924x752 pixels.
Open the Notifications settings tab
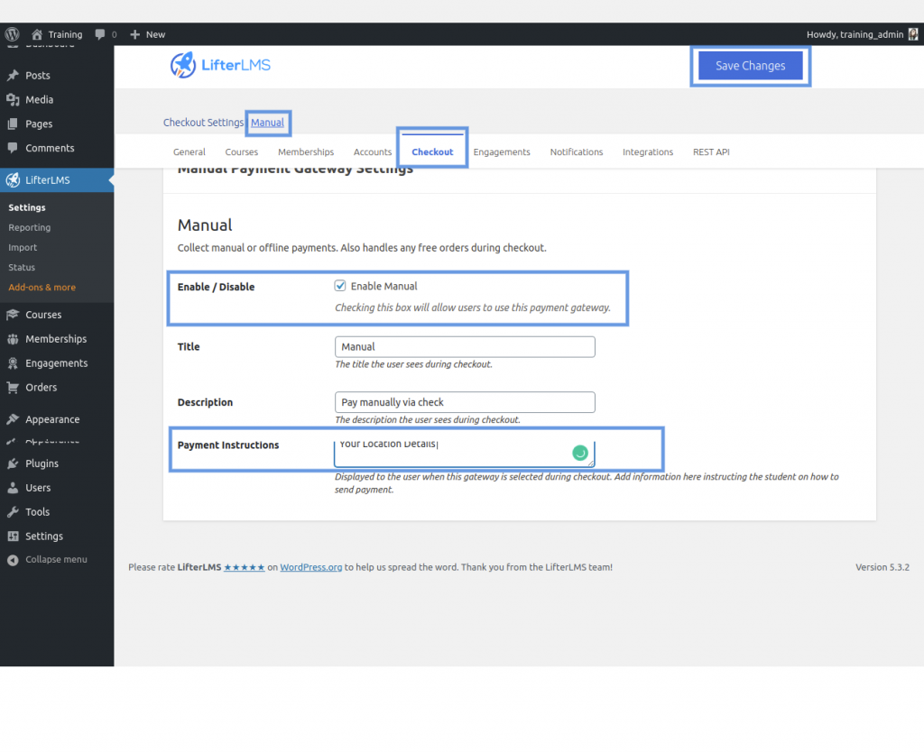coord(577,151)
